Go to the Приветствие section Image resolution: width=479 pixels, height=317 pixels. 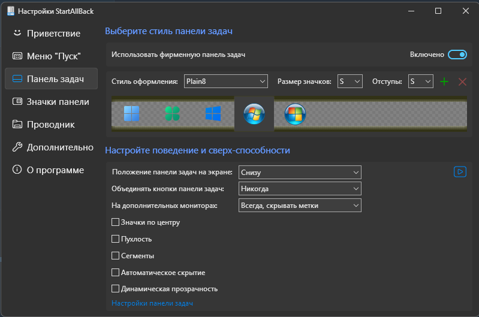pos(52,34)
